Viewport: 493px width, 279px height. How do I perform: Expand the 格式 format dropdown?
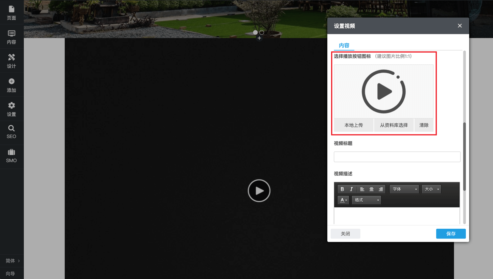[x=366, y=200]
